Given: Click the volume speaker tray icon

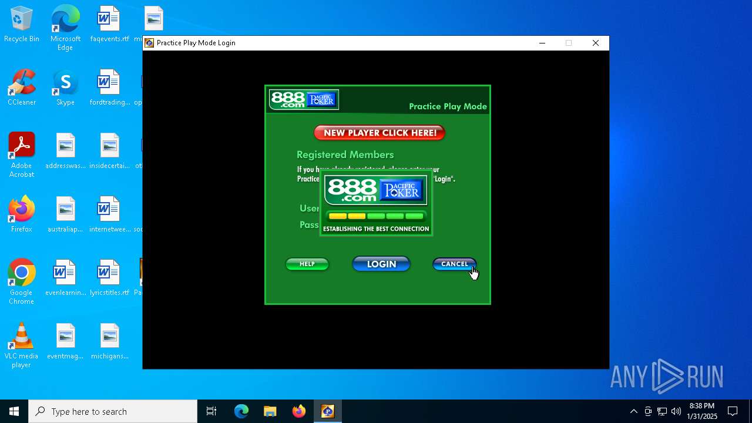Looking at the screenshot, I should [x=676, y=411].
